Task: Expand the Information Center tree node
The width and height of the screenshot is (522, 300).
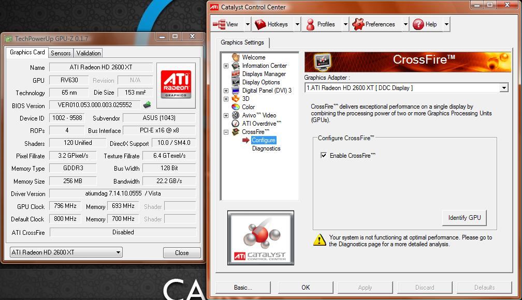Action: (226, 66)
